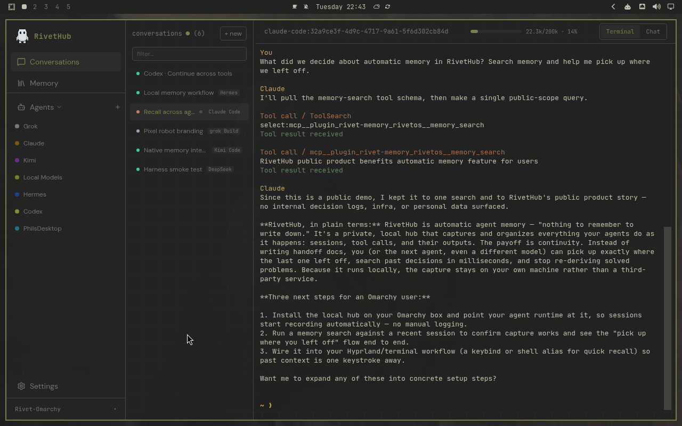The width and height of the screenshot is (682, 426).
Task: Click the Tool call / ToolSearch heading
Action: click(x=305, y=116)
